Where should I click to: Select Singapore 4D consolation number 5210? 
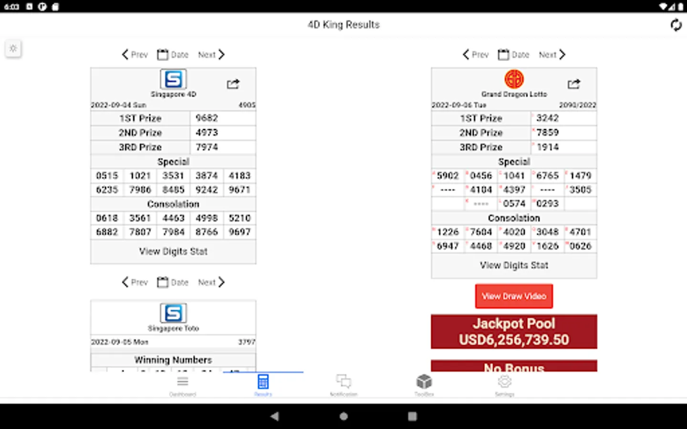(239, 218)
